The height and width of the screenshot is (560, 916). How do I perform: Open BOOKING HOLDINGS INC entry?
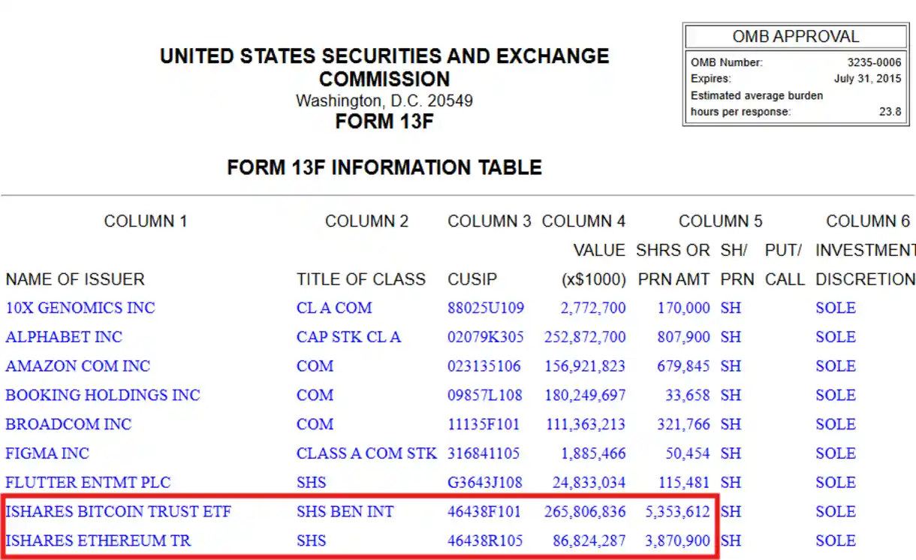[103, 395]
